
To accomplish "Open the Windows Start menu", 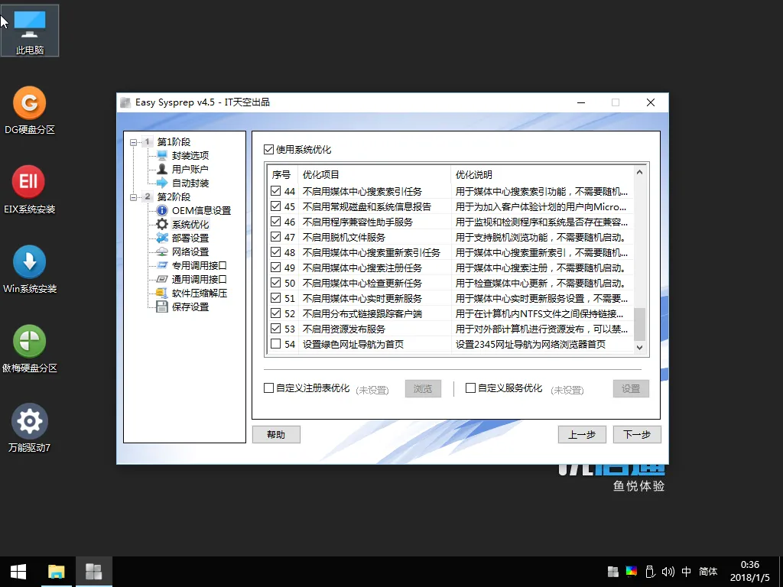I will click(x=18, y=572).
